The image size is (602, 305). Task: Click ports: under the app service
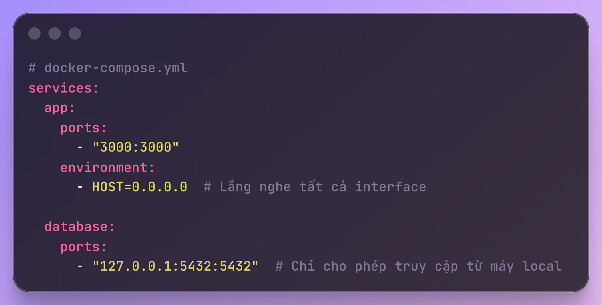83,128
